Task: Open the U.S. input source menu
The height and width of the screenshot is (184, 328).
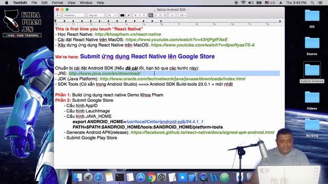Action: (270, 3)
